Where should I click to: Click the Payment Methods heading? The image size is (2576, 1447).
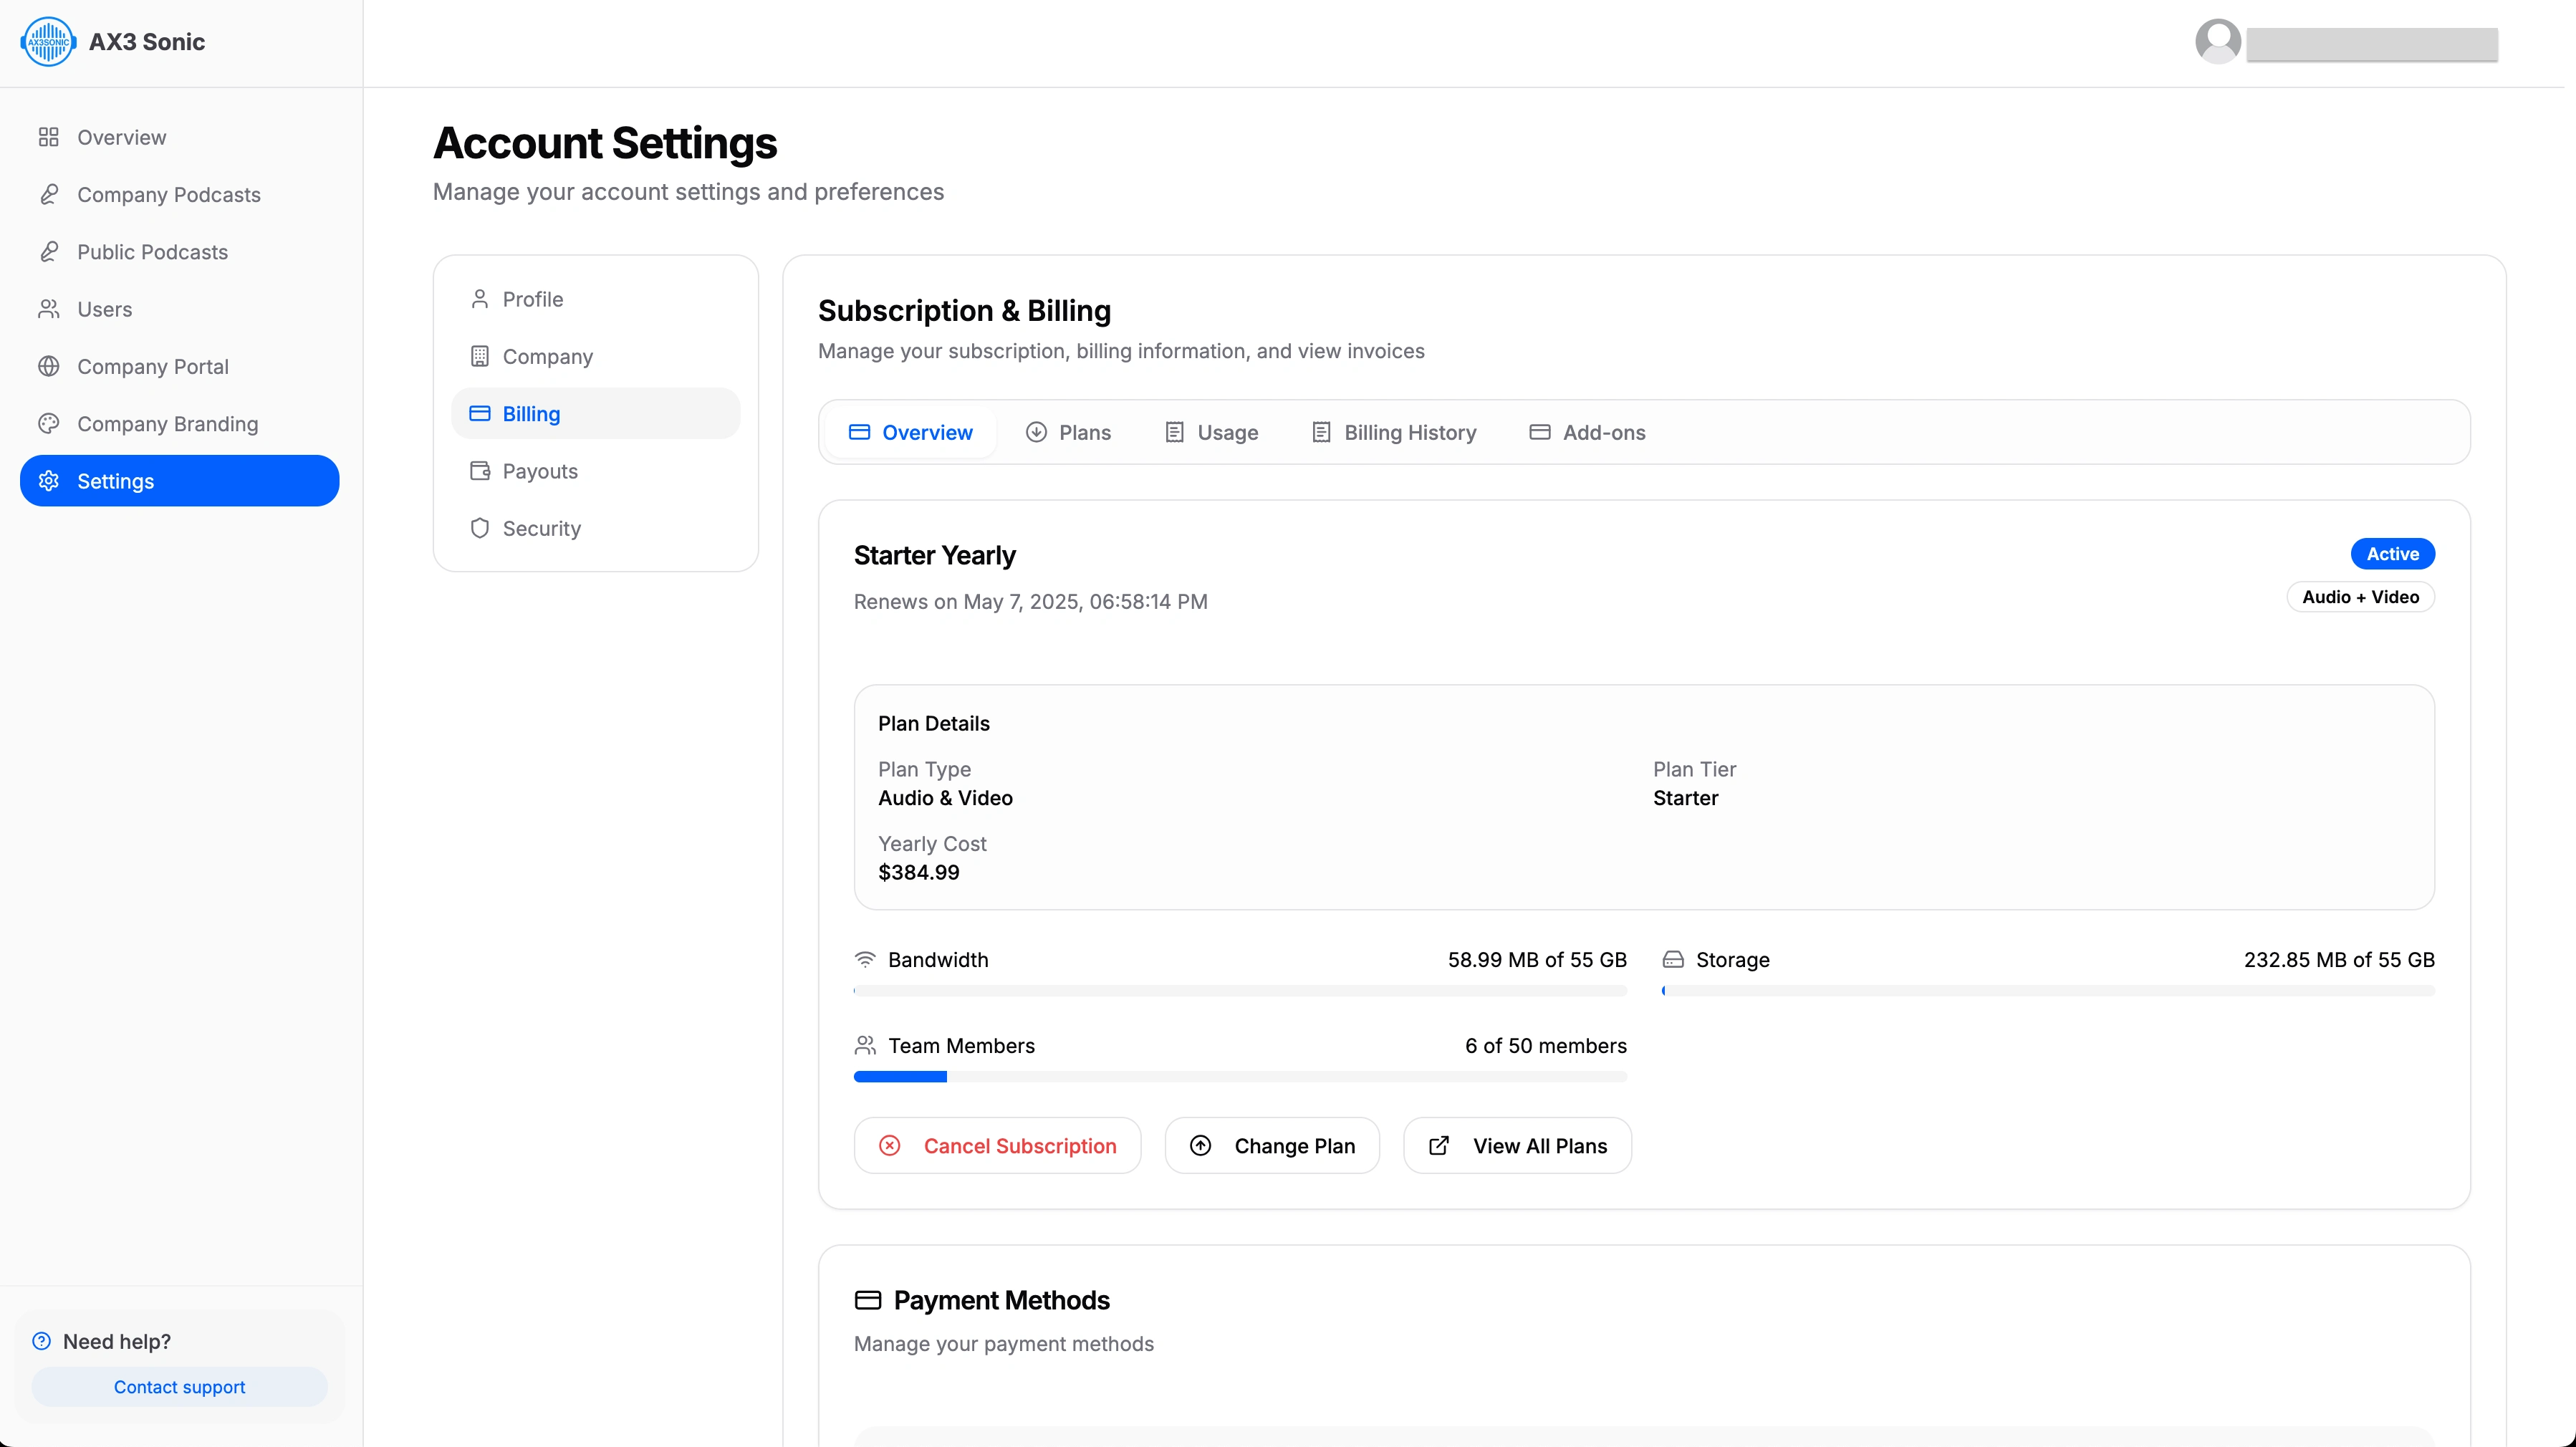(x=1001, y=1300)
